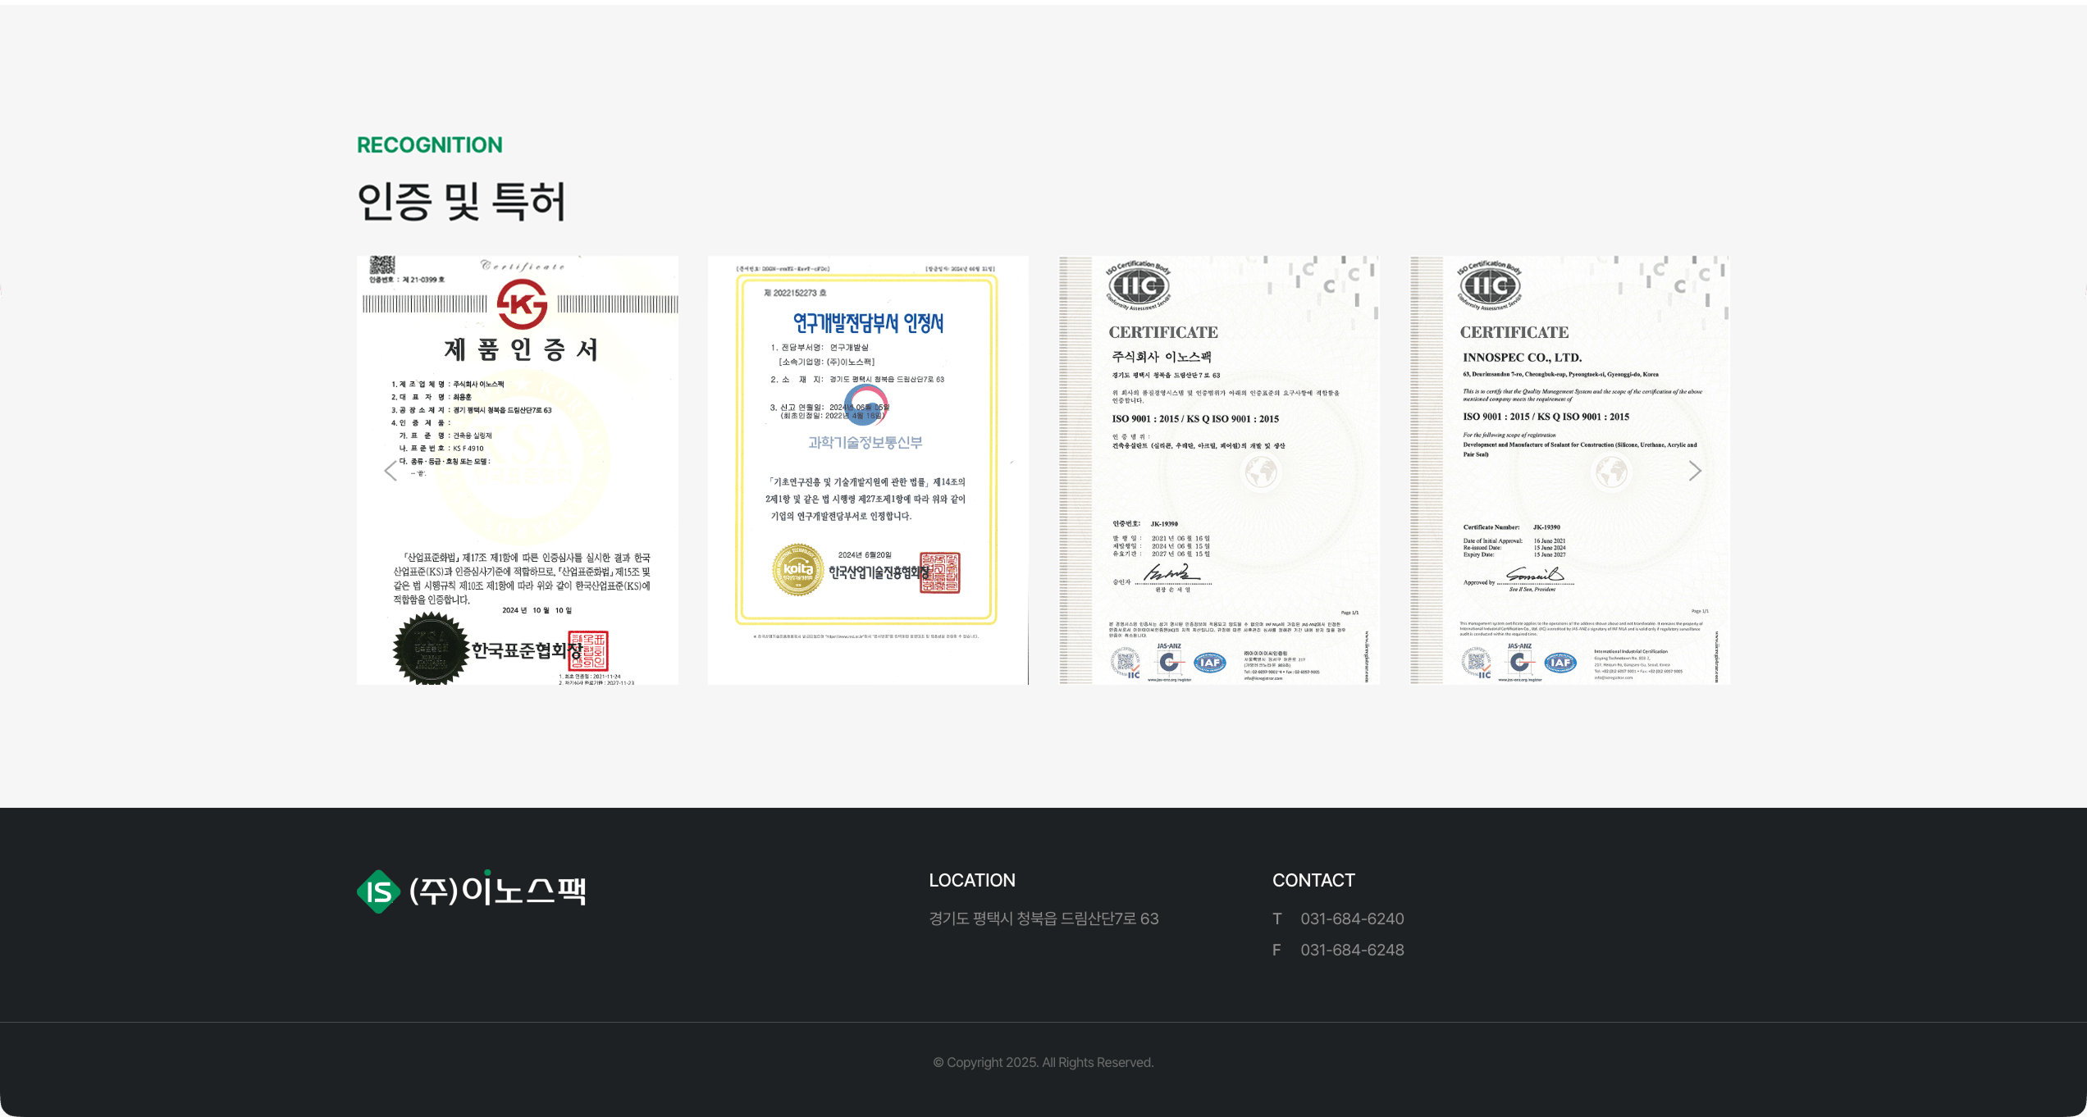Open the Korean ISO 9001 certificate thumbnail
The width and height of the screenshot is (2087, 1117).
1219,470
